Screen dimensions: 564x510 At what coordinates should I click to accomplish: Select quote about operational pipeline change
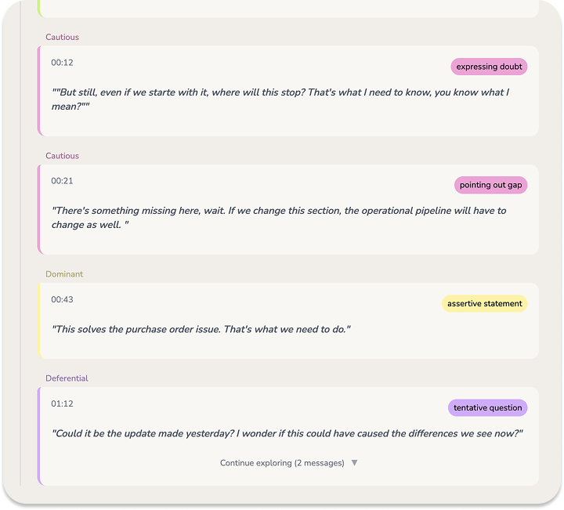pos(279,218)
